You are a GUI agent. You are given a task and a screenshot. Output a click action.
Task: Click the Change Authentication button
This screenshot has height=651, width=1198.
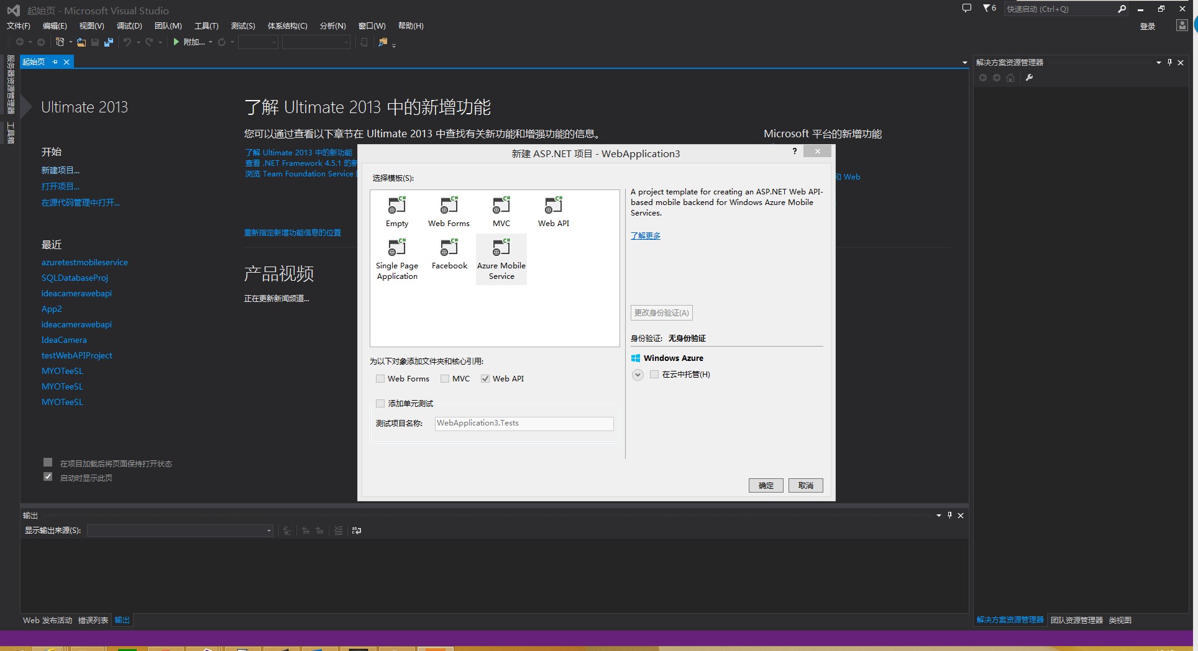pos(662,313)
